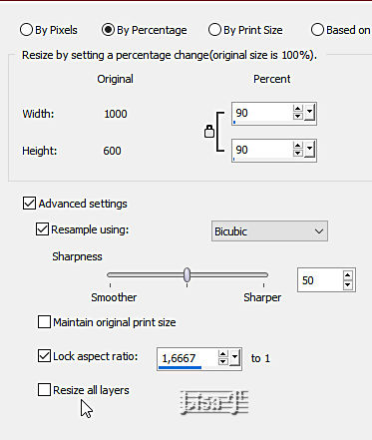Open the Bicubic resample method dropdown

269,231
